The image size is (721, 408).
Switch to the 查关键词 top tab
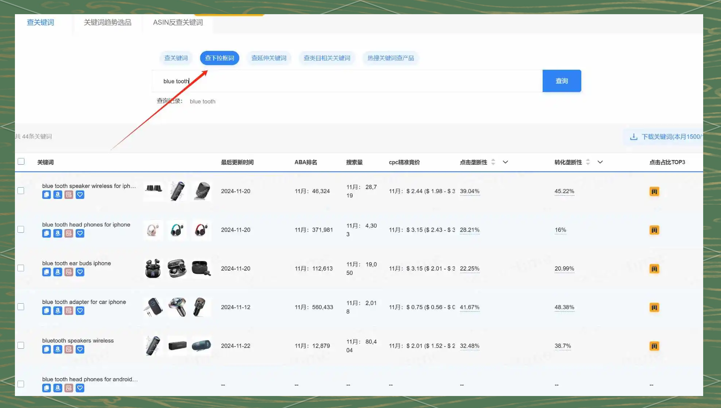click(x=40, y=23)
